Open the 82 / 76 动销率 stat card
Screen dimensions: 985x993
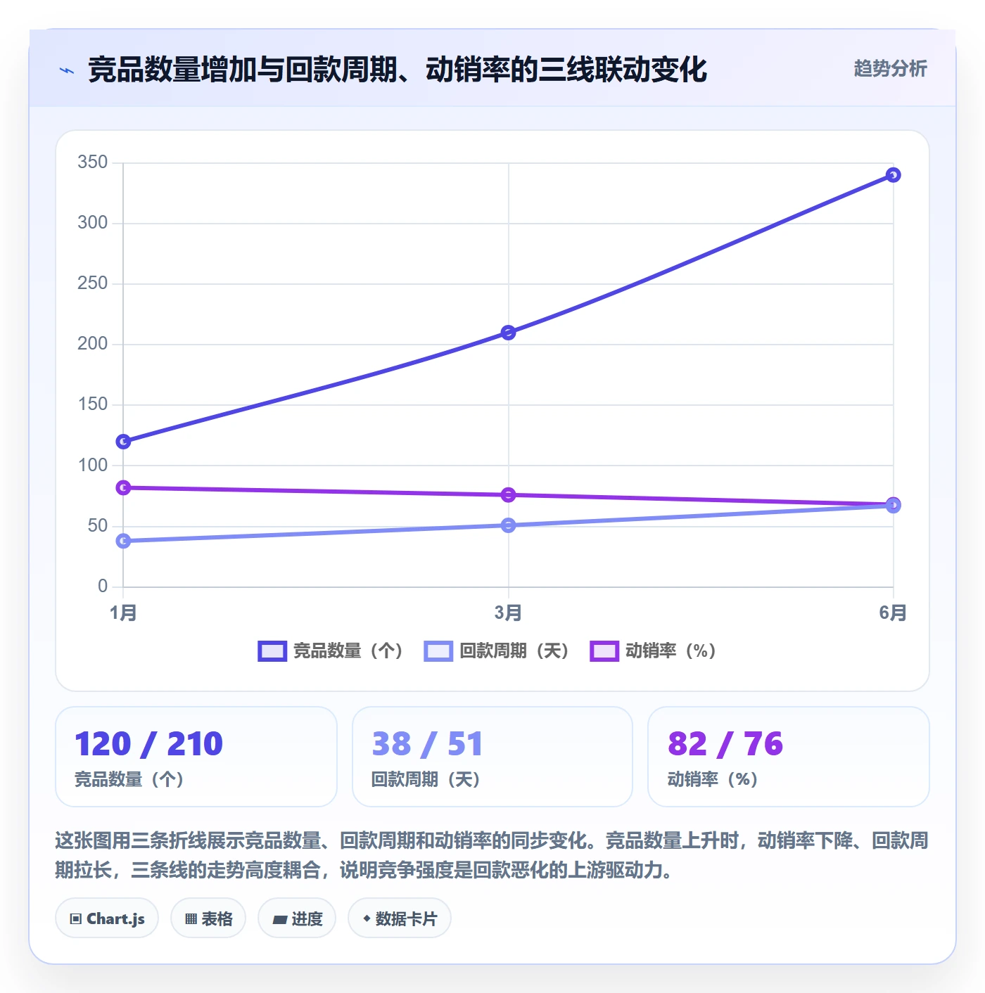point(789,757)
